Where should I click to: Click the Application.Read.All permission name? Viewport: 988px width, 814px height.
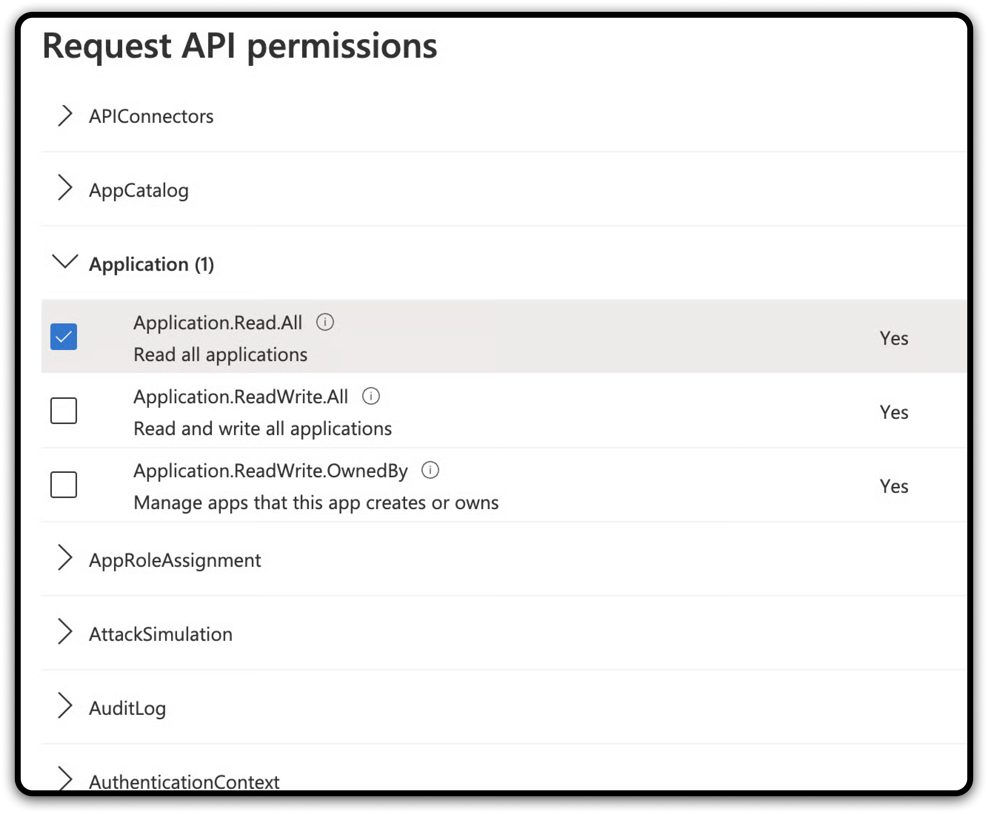pyautogui.click(x=217, y=323)
